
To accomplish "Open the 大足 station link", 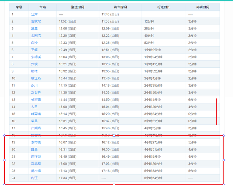I will coord(34,107).
